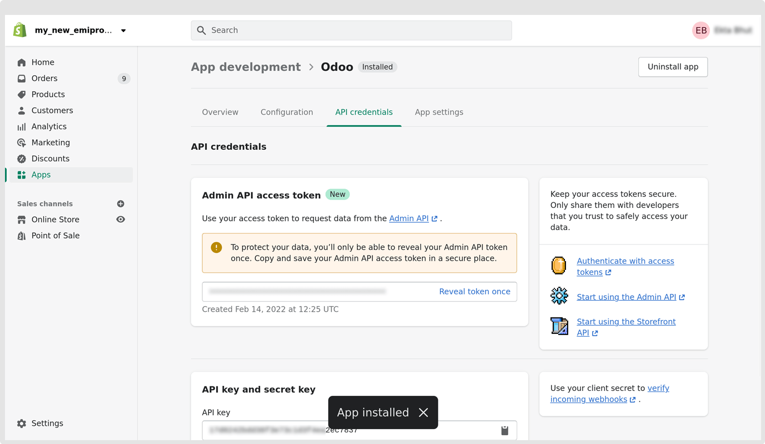Open the EB account menu
The image size is (765, 444).
tap(701, 30)
